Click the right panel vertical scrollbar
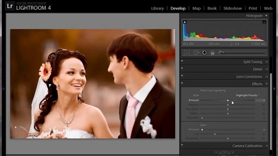Screen dimensions: 278x156 tap(271, 112)
